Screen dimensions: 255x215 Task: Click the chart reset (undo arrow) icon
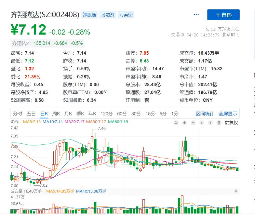176,123
